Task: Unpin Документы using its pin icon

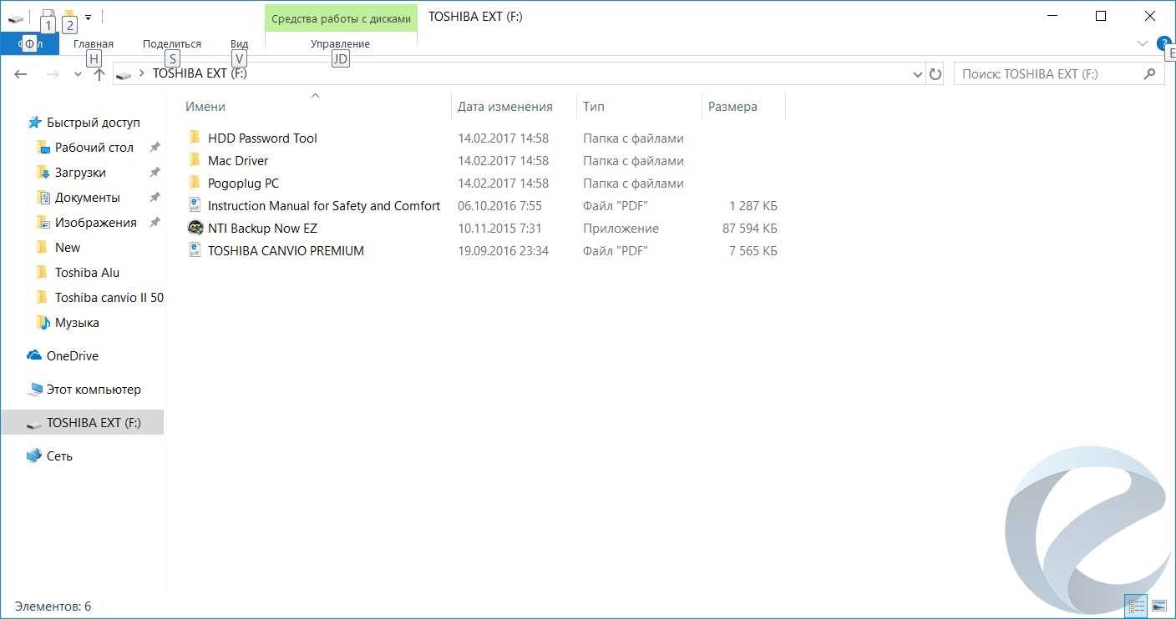Action: (x=155, y=198)
